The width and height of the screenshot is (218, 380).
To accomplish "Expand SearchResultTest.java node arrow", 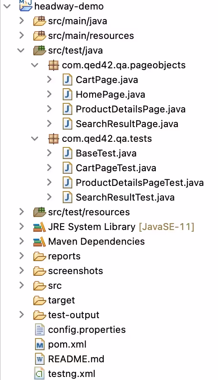I will [x=49, y=197].
